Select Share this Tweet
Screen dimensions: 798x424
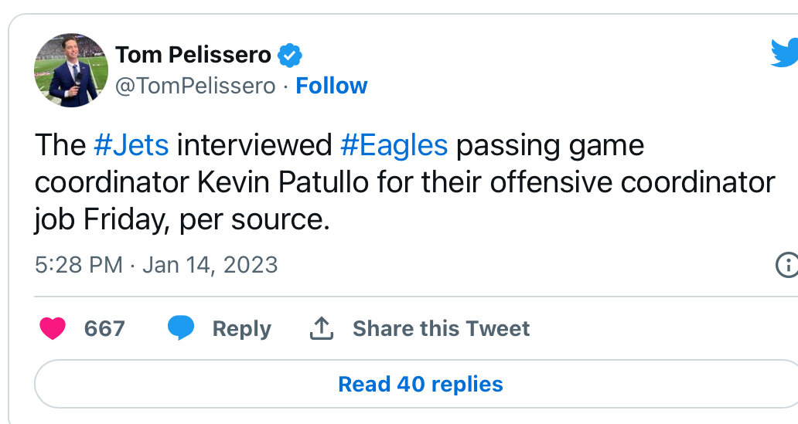441,328
